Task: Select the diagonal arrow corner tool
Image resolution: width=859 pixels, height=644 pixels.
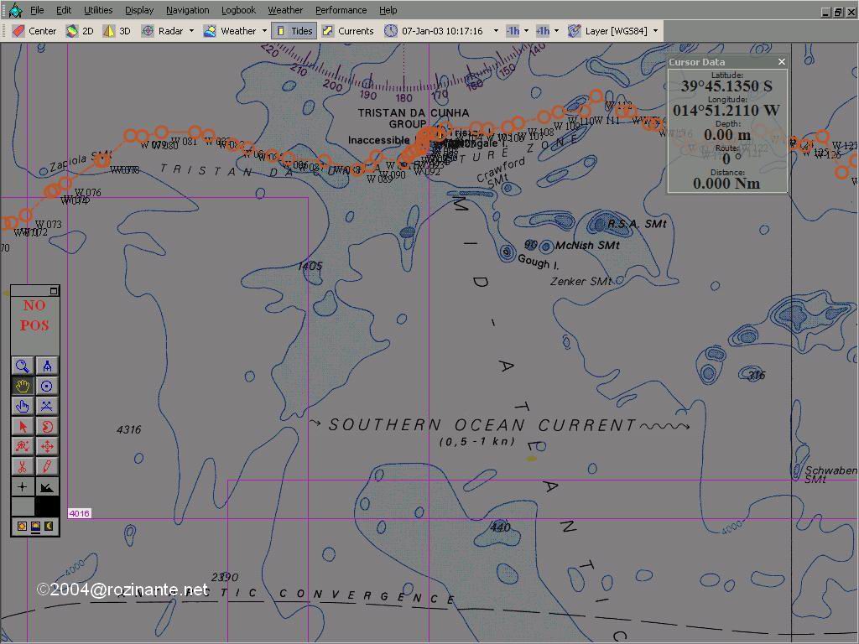Action: point(47,487)
